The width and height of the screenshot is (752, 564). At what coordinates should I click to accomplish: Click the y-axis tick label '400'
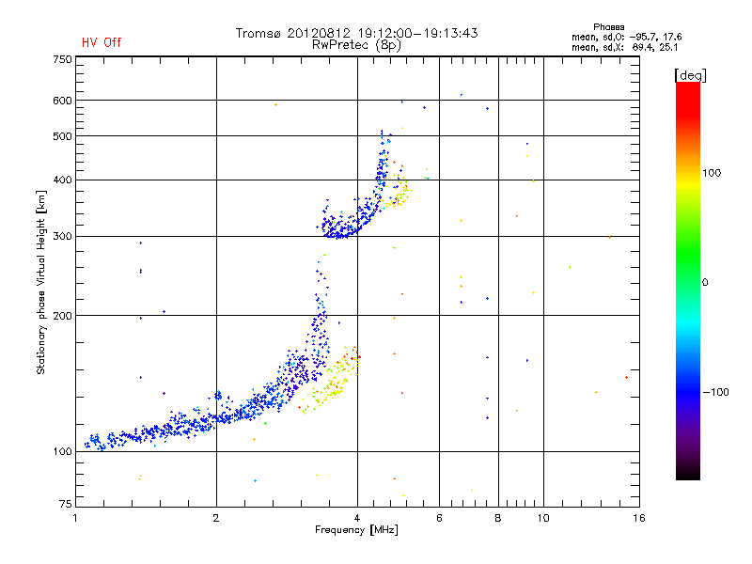(x=62, y=180)
